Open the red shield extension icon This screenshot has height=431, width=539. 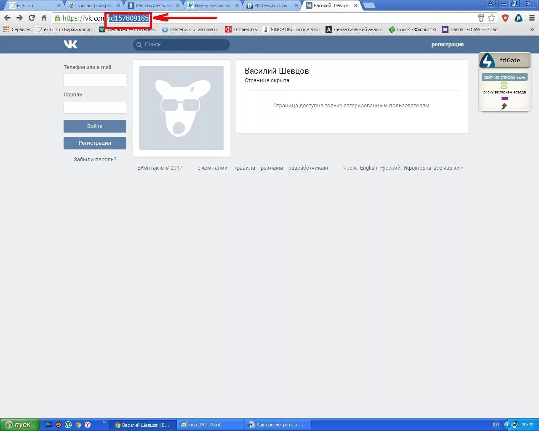pyautogui.click(x=505, y=18)
